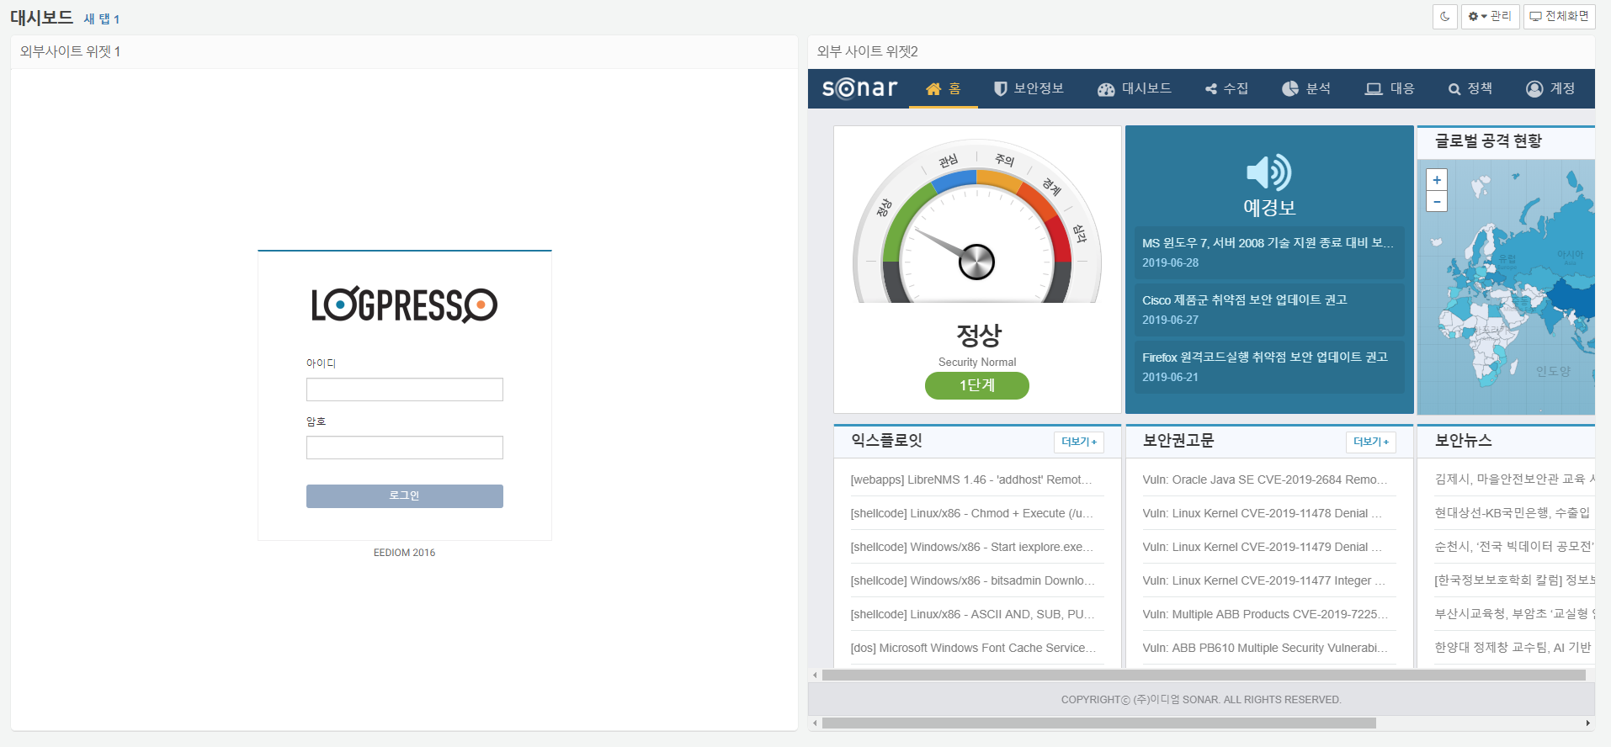Click 더보기+ in 익스플로잇 panel
Image resolution: width=1611 pixels, height=747 pixels.
pyautogui.click(x=1079, y=442)
